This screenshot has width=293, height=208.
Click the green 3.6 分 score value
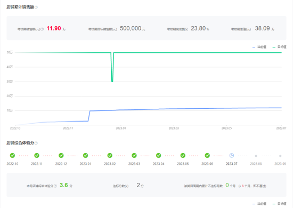click(66, 186)
